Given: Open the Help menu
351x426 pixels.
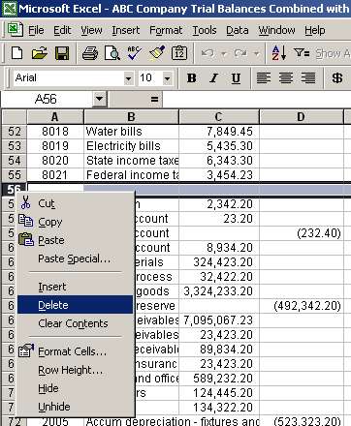Looking at the screenshot, I should tap(315, 30).
